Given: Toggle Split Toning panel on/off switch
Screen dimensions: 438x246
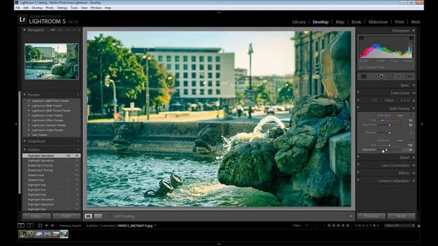Looking at the screenshot, I should click(359, 107).
